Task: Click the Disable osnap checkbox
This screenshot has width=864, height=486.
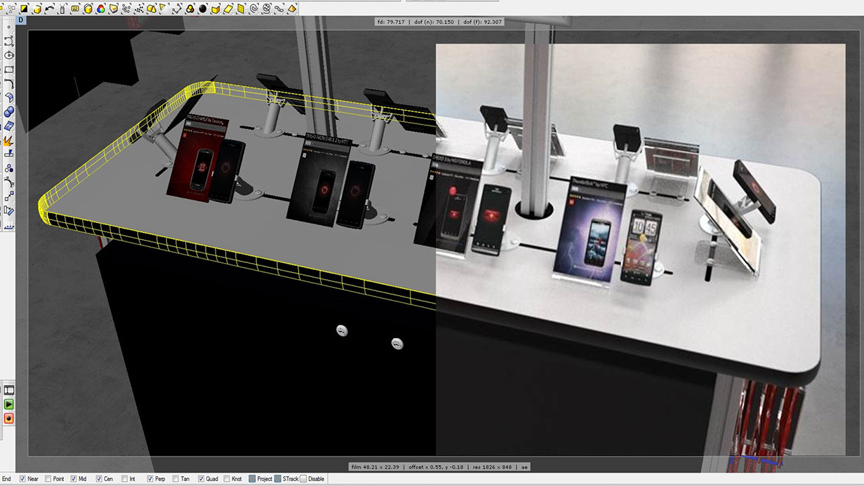Action: coord(304,479)
